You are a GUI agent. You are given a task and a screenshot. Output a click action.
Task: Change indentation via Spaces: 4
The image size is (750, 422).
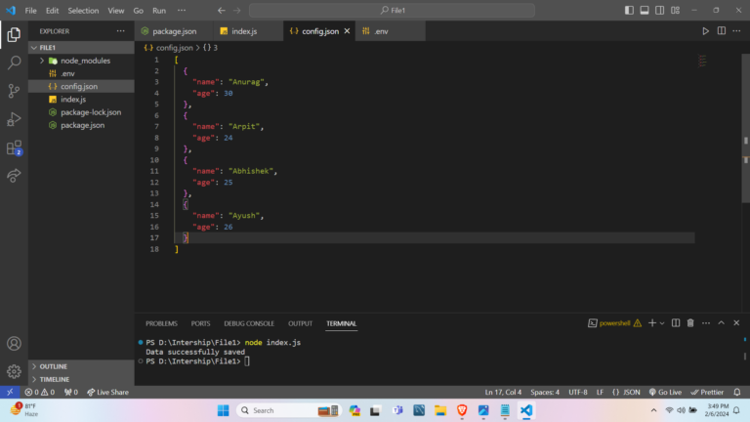click(545, 393)
